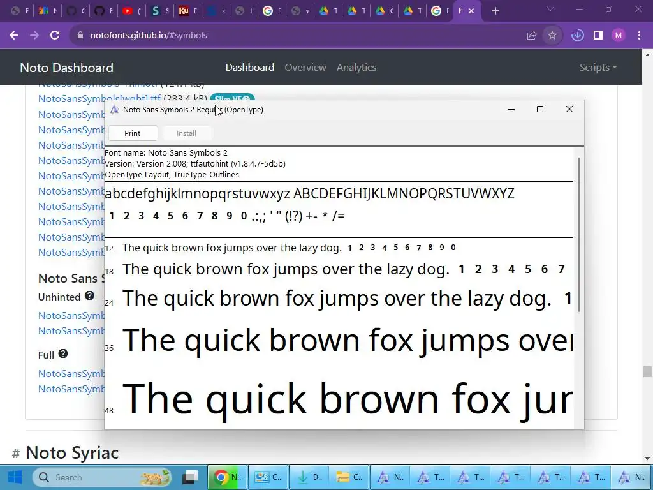Click the page scrollbar up arrow

point(647,55)
